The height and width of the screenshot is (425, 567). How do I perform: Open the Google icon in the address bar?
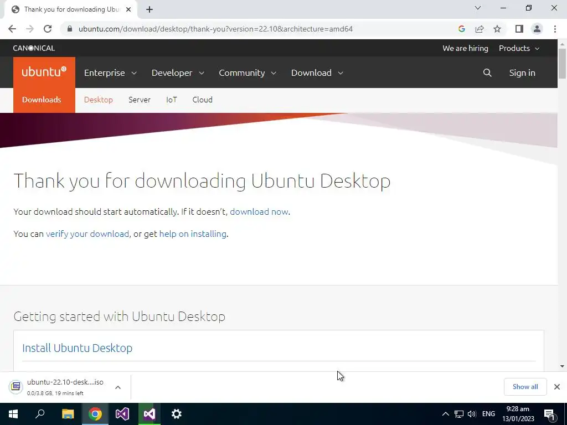(x=461, y=29)
